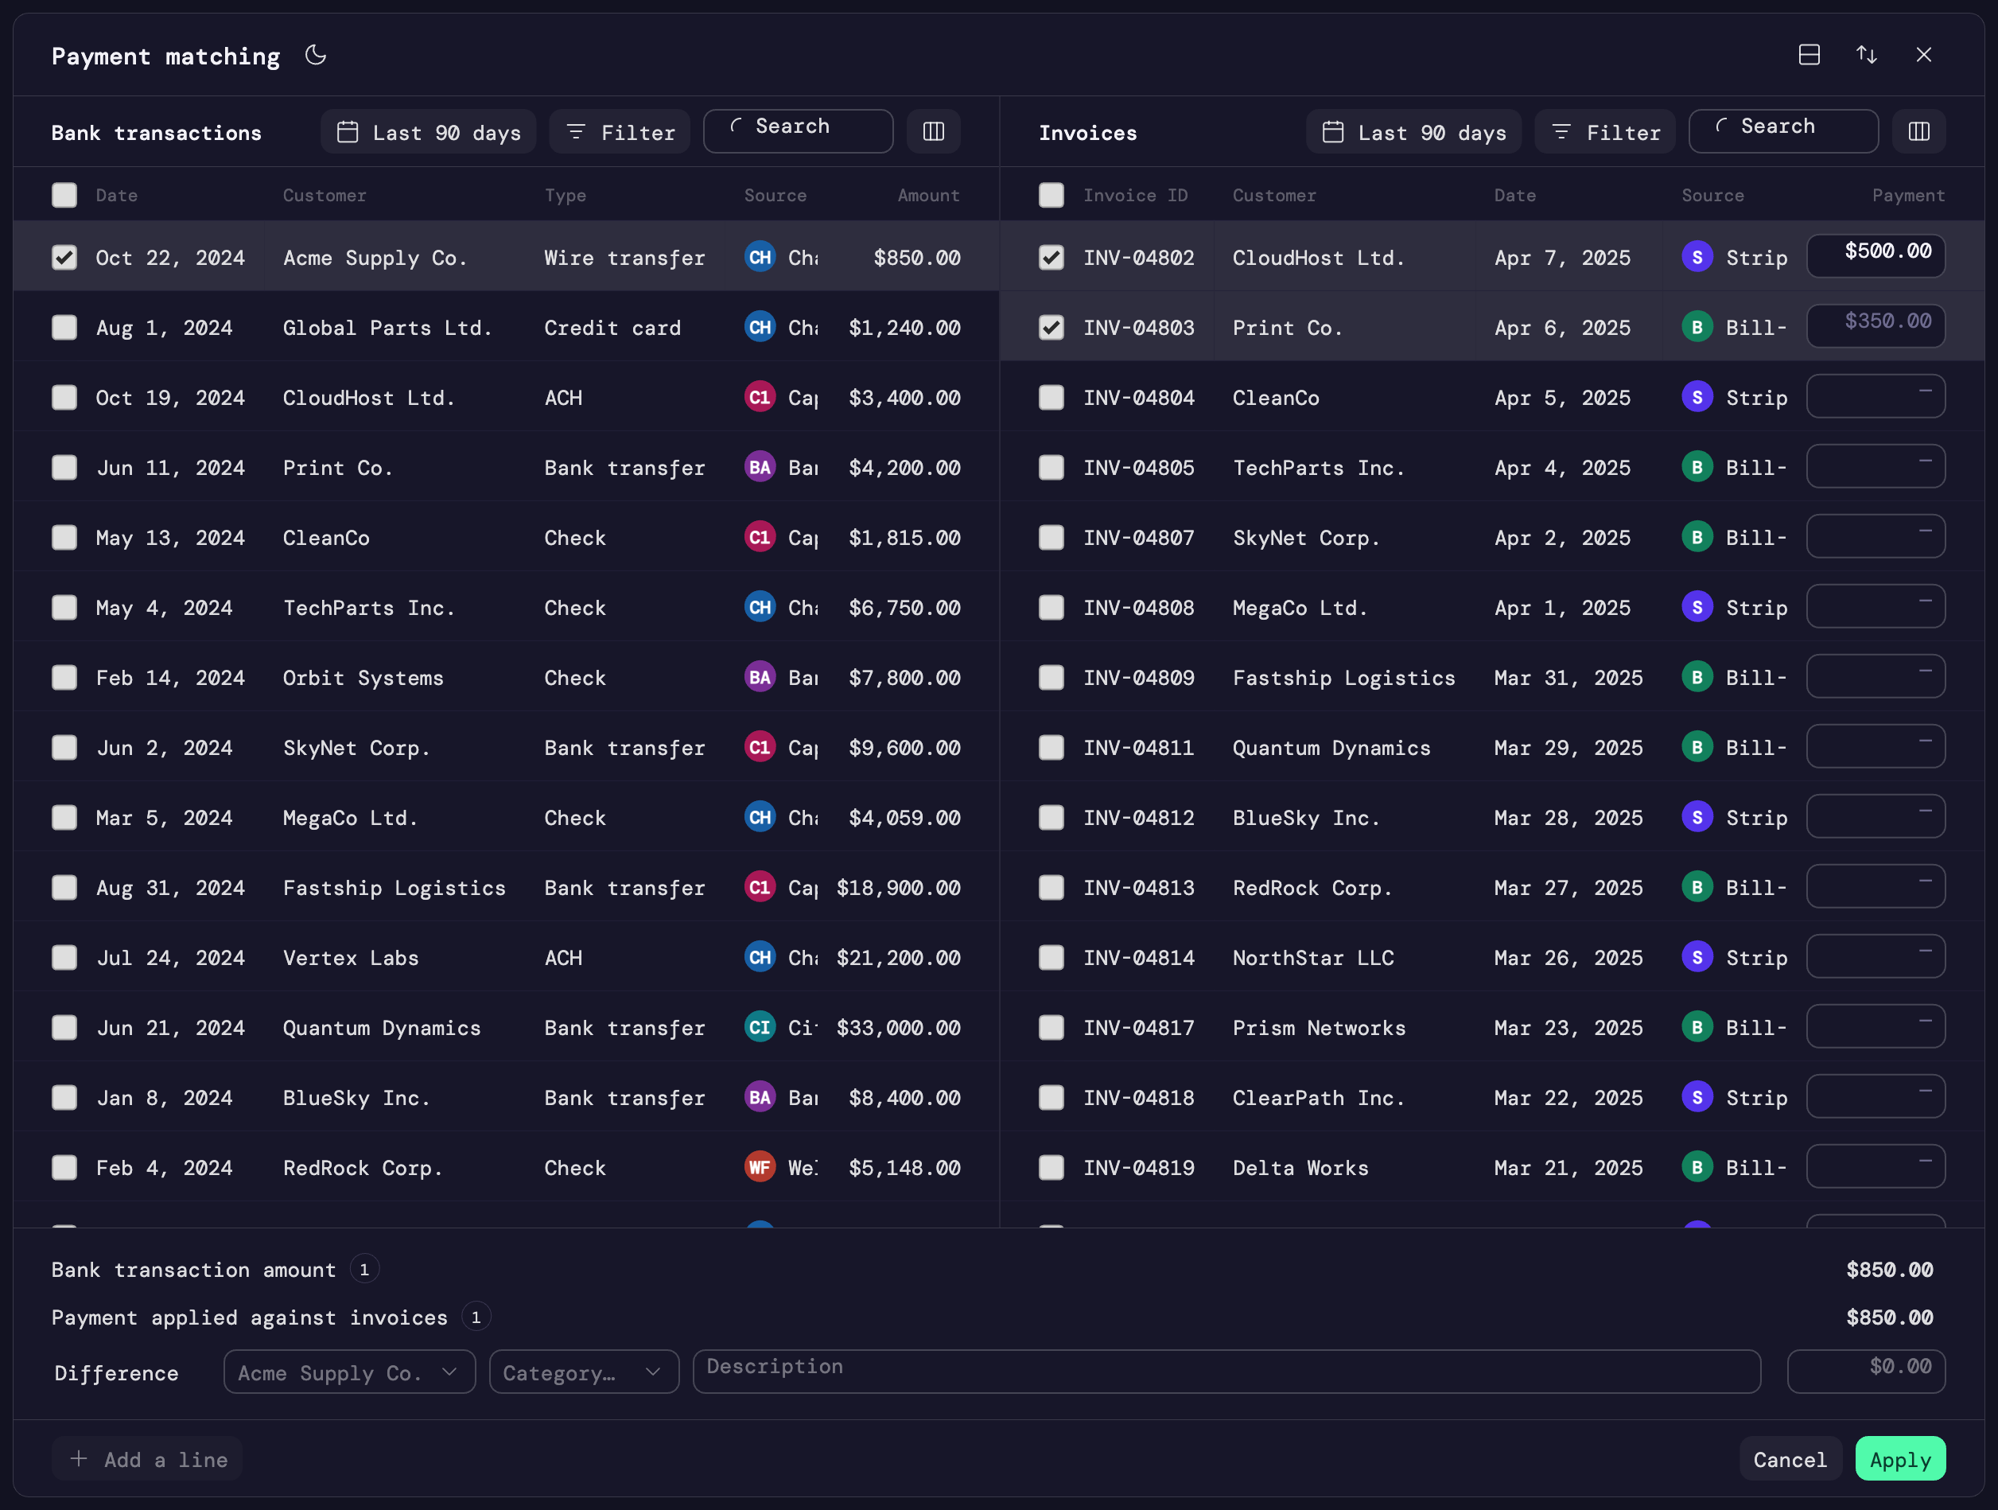Viewport: 1998px width, 1510px height.
Task: Click the BA source badge for Print Co. transaction
Action: (760, 467)
